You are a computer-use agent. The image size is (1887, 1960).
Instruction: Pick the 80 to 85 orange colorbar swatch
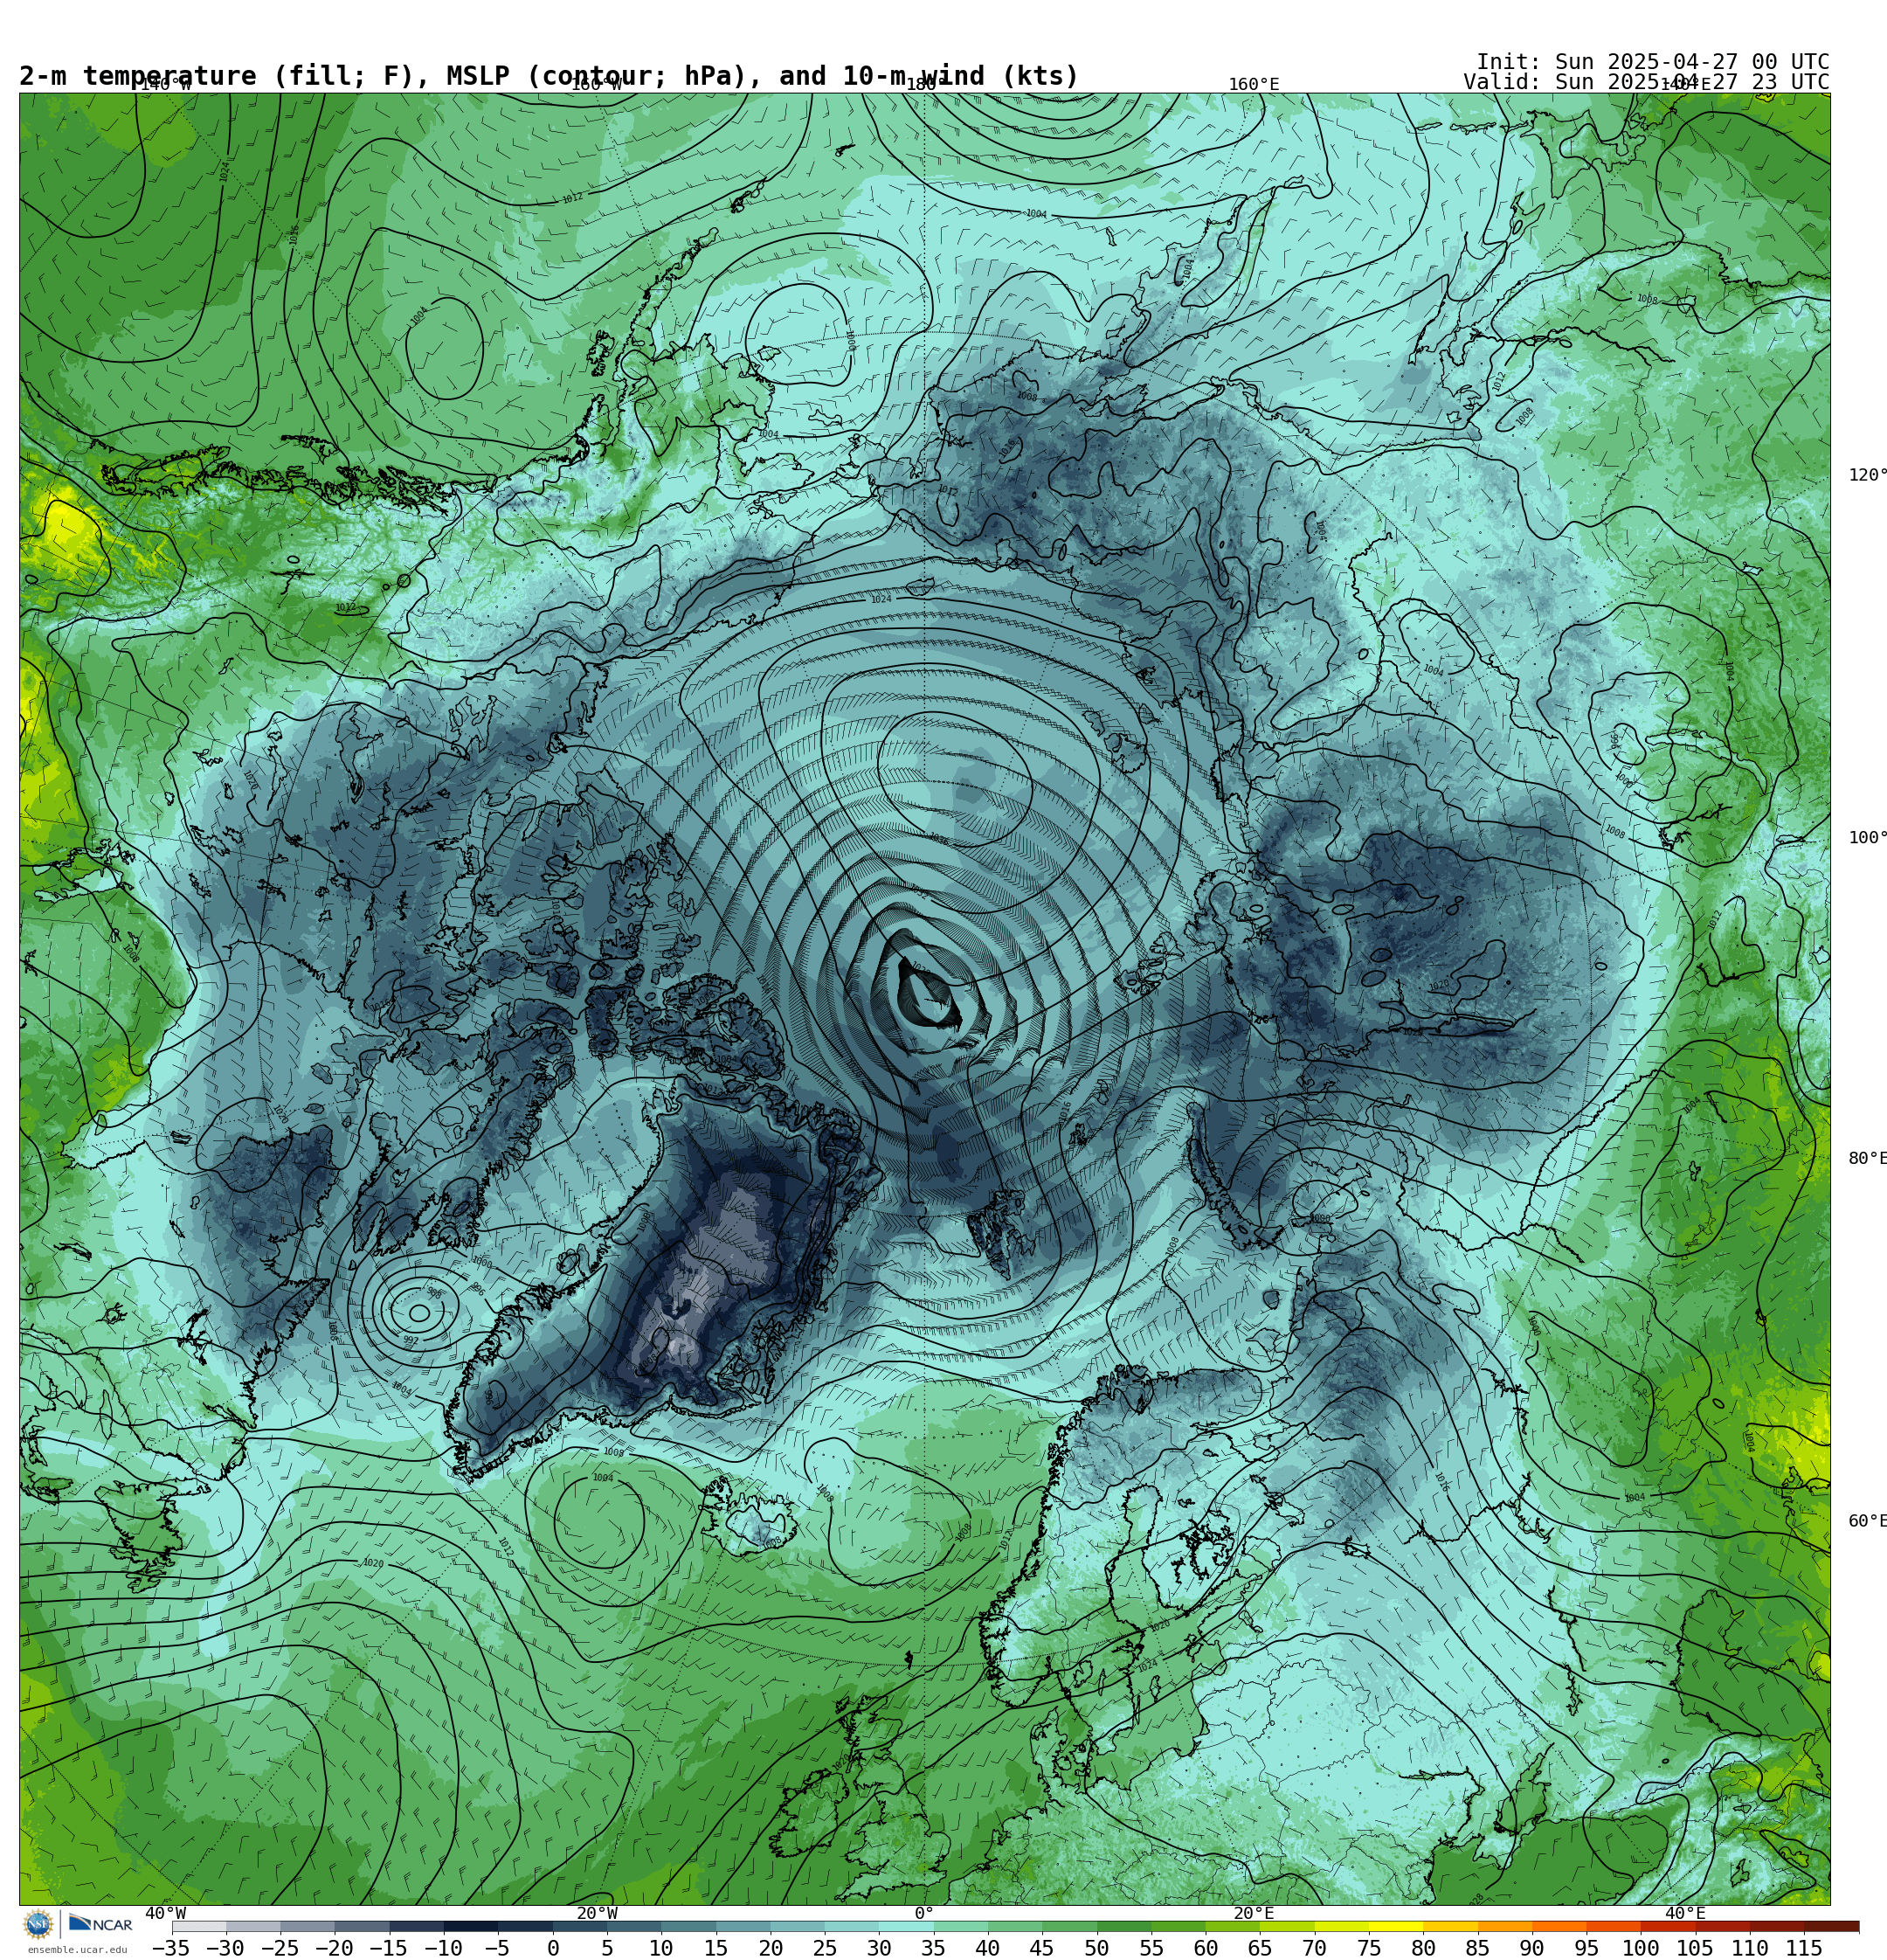(x=1450, y=1926)
